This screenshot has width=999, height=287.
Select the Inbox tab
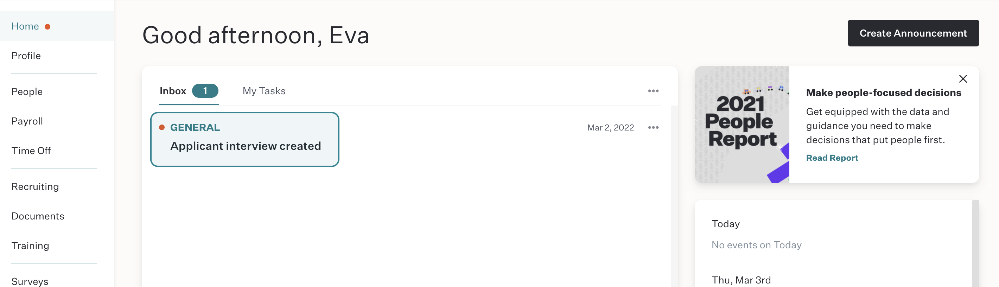[173, 91]
